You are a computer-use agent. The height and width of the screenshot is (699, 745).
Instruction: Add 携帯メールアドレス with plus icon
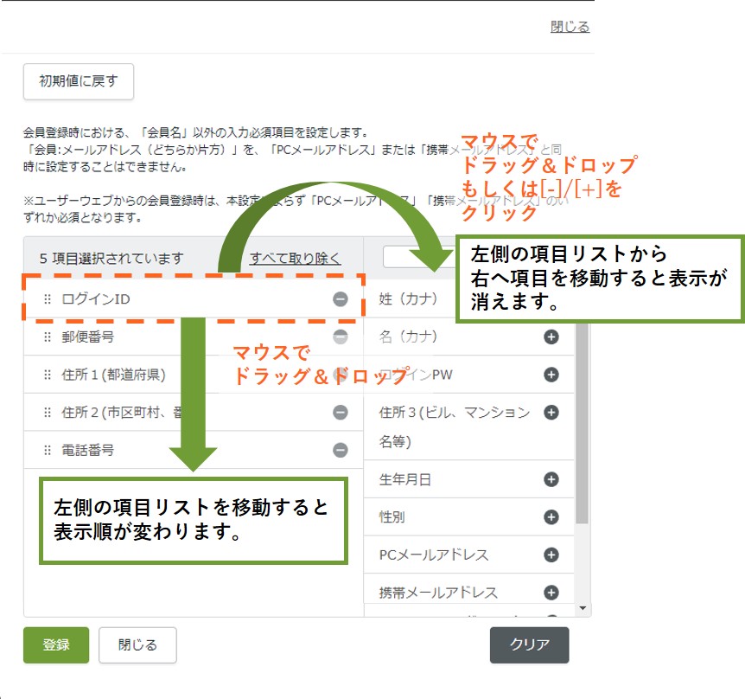tap(551, 593)
